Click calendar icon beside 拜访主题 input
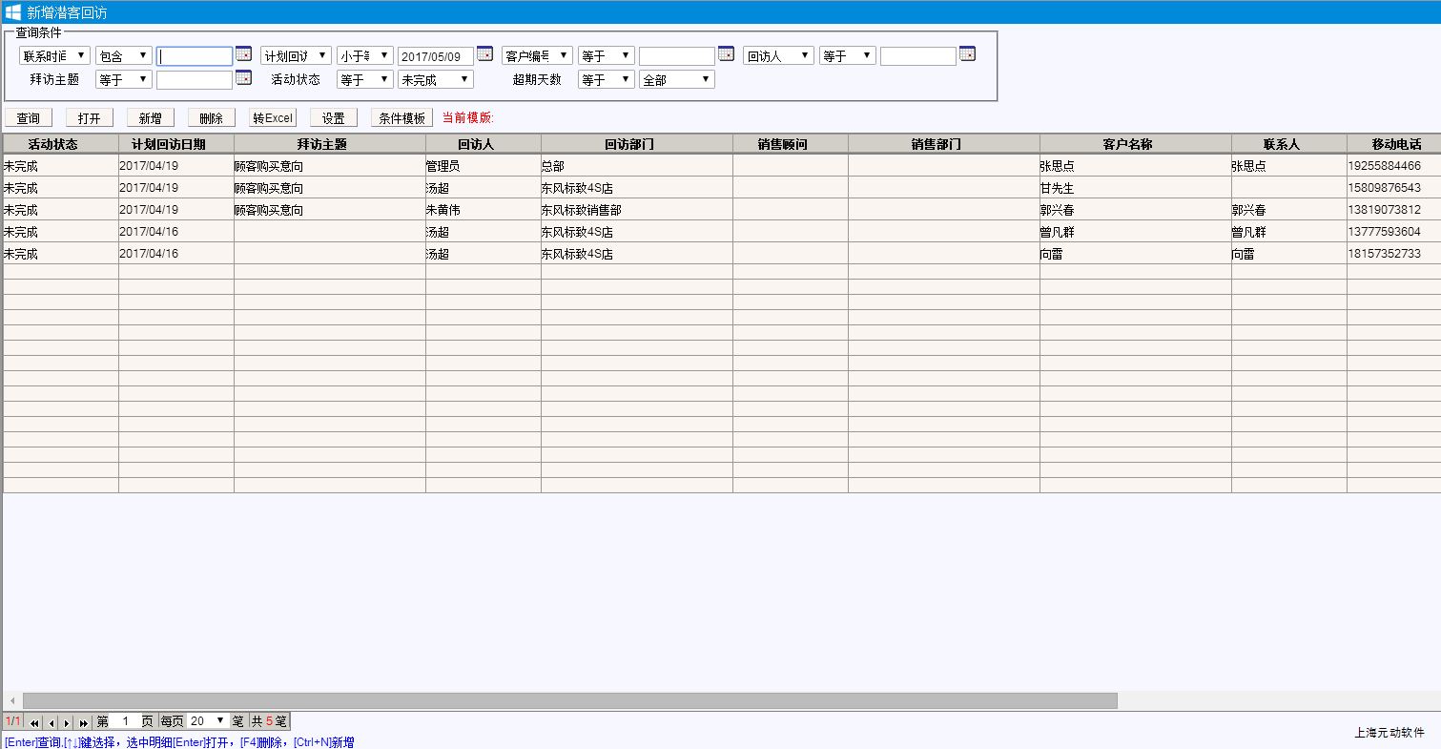This screenshot has width=1441, height=749. (x=243, y=77)
